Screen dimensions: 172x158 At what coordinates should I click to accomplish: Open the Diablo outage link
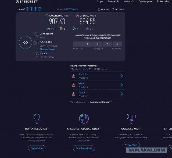pyautogui.click(x=83, y=93)
